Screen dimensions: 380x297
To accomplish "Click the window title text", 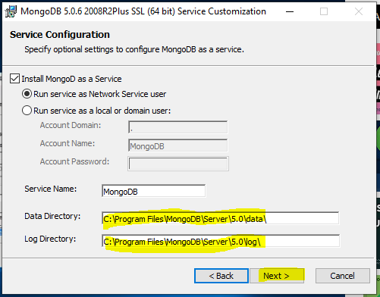I will [x=143, y=11].
